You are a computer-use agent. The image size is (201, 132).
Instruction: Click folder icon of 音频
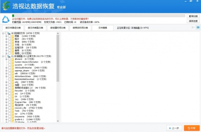(x=13, y=50)
